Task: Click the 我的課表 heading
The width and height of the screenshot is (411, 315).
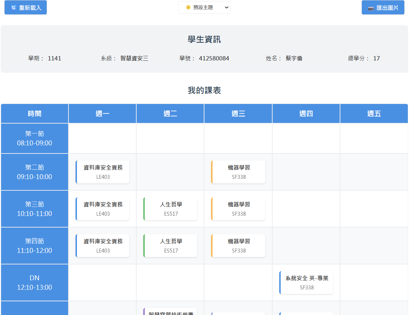Action: coord(204,90)
